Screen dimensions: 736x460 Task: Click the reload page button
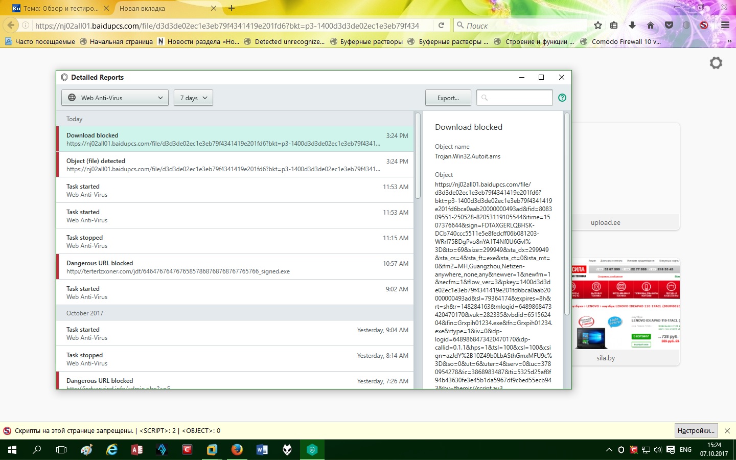click(x=441, y=25)
